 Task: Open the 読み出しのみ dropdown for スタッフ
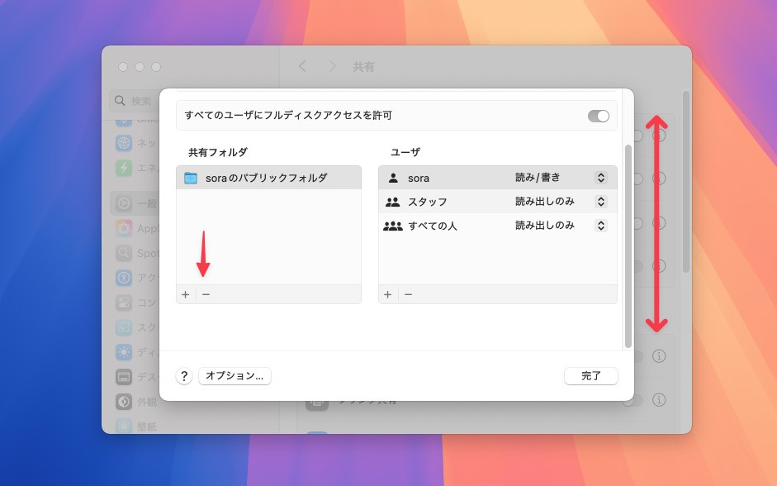(x=600, y=202)
